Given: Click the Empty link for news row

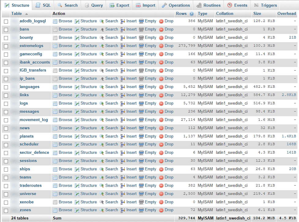Looking at the screenshot, I should (x=151, y=128).
